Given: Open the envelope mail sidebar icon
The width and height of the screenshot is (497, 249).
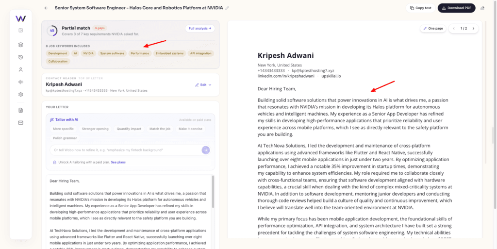Looking at the screenshot, I should (x=20, y=123).
